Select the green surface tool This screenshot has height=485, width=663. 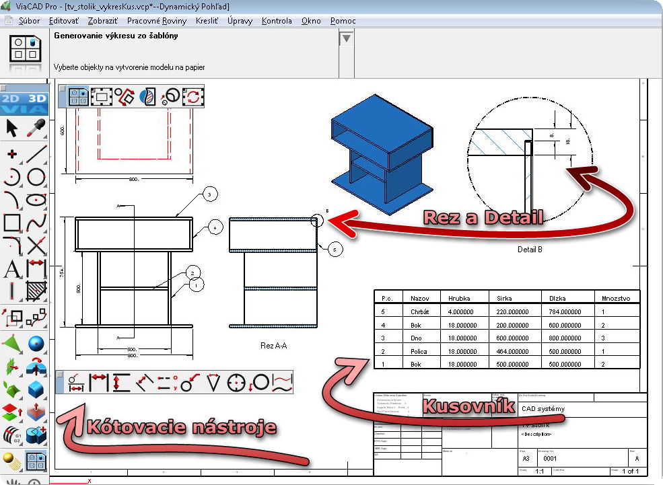pos(12,344)
